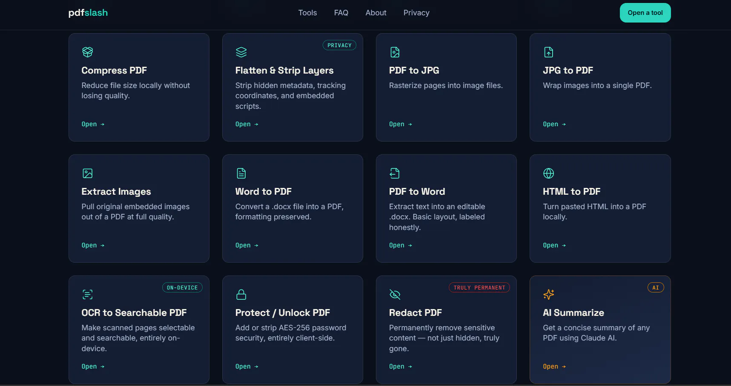Open the JPG to PDF tool link
This screenshot has width=731, height=386.
tap(554, 124)
